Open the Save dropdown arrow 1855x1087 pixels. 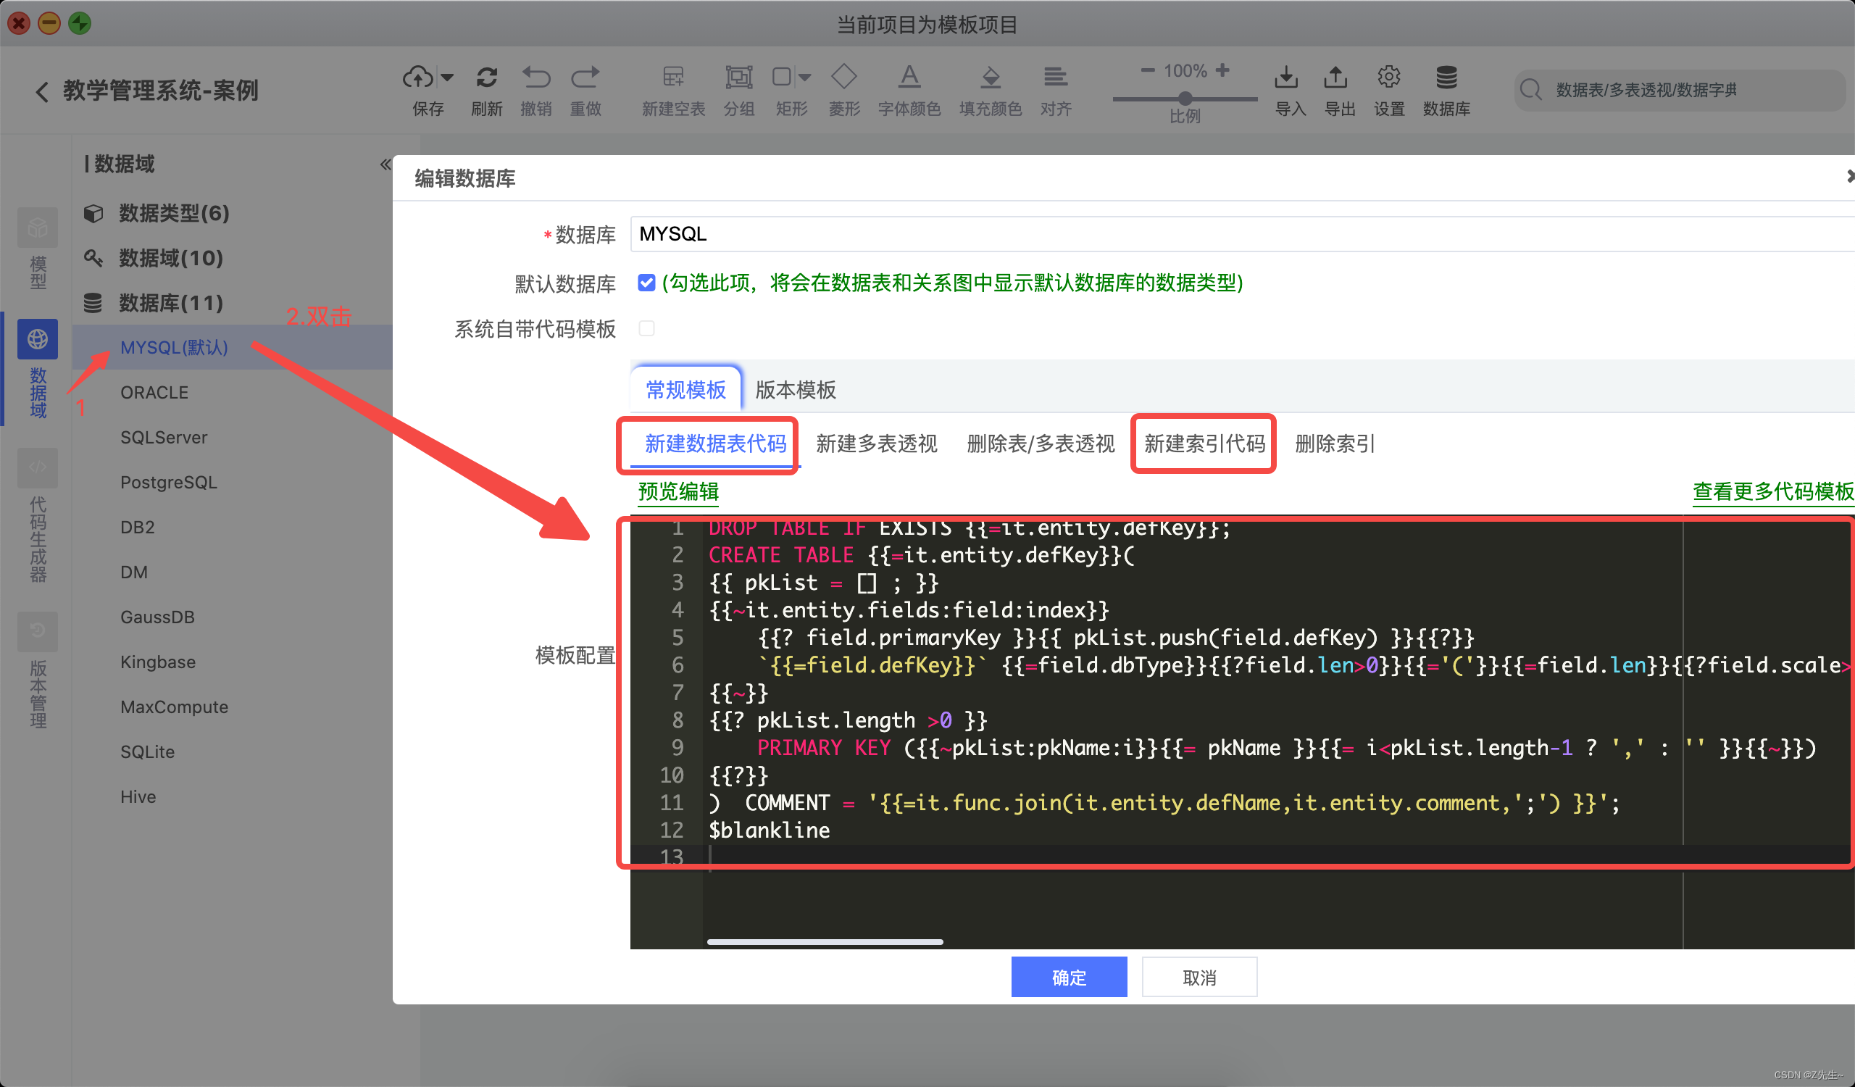tap(447, 78)
